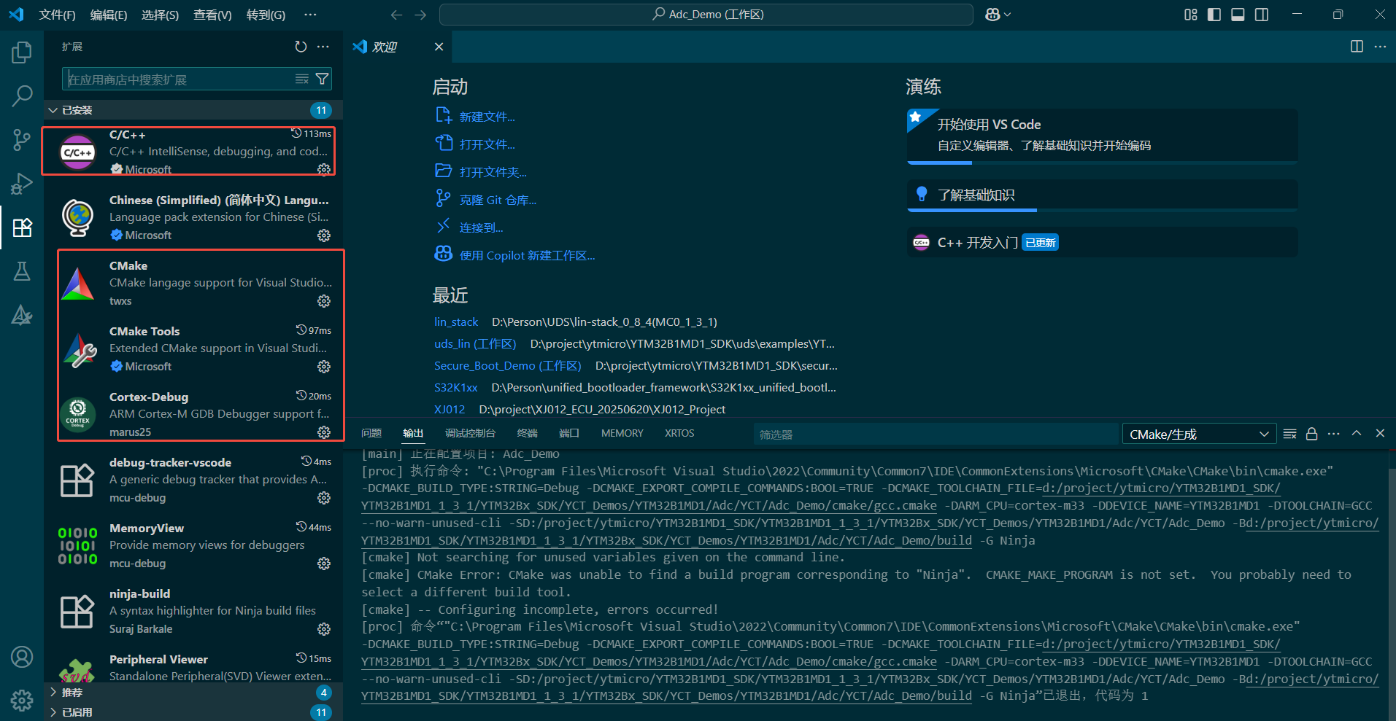Image resolution: width=1396 pixels, height=721 pixels.
Task: Open manage gear for MemoryView extension
Action: point(324,564)
